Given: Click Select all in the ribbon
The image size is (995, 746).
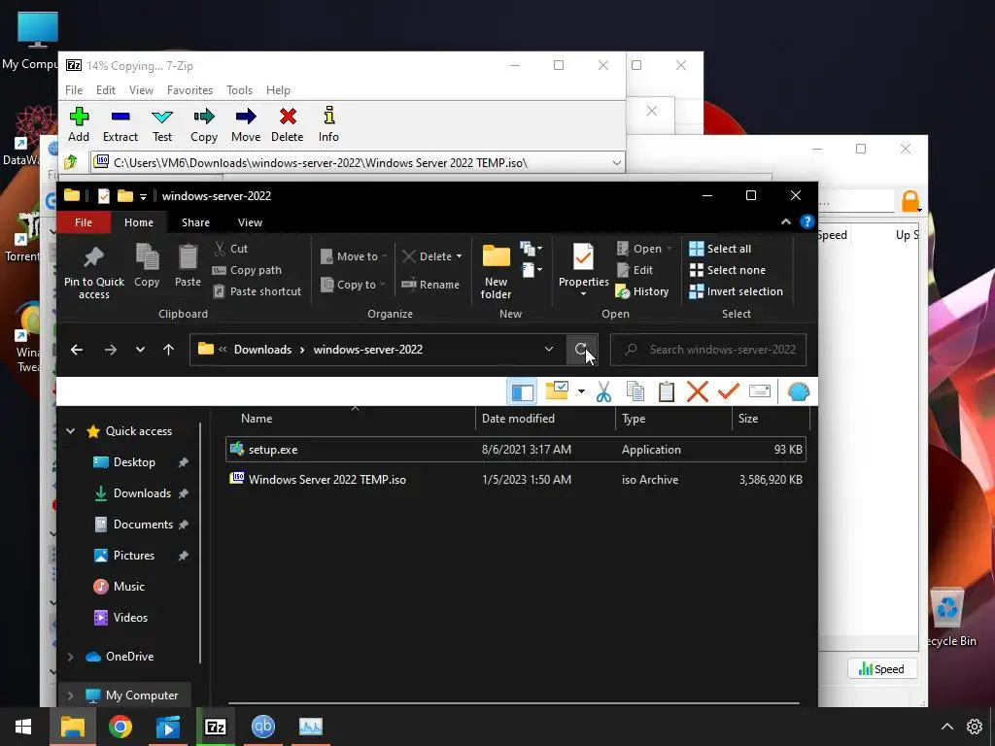Looking at the screenshot, I should (720, 249).
